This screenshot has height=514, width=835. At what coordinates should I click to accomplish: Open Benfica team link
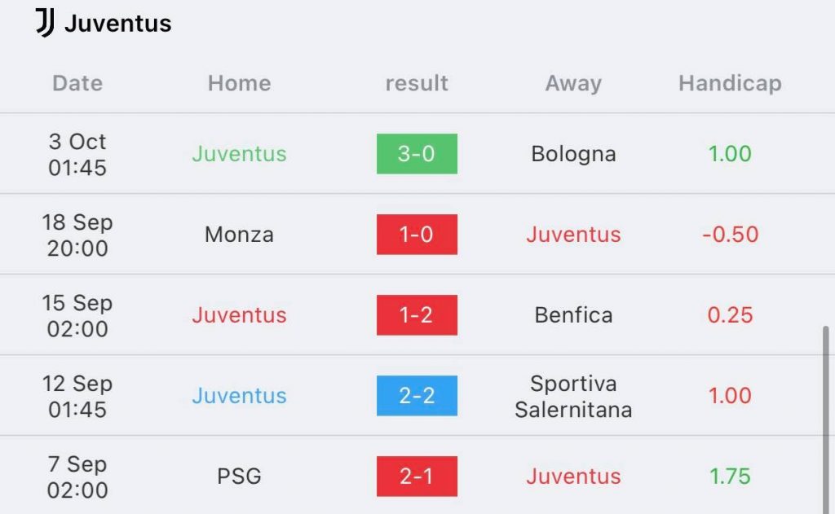click(573, 315)
